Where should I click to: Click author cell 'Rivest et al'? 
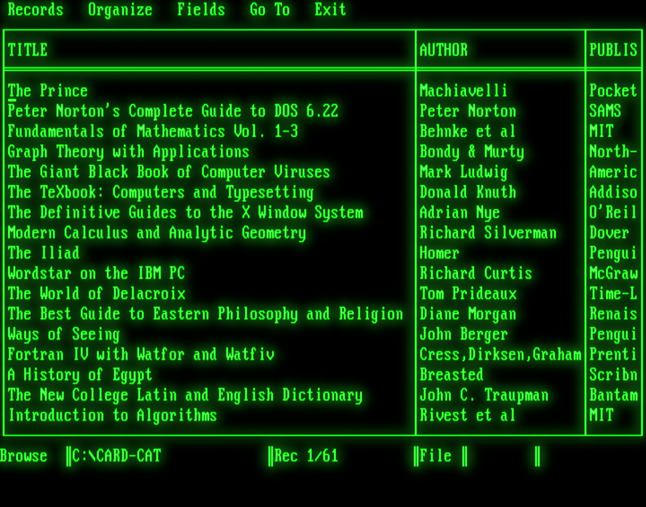click(468, 416)
